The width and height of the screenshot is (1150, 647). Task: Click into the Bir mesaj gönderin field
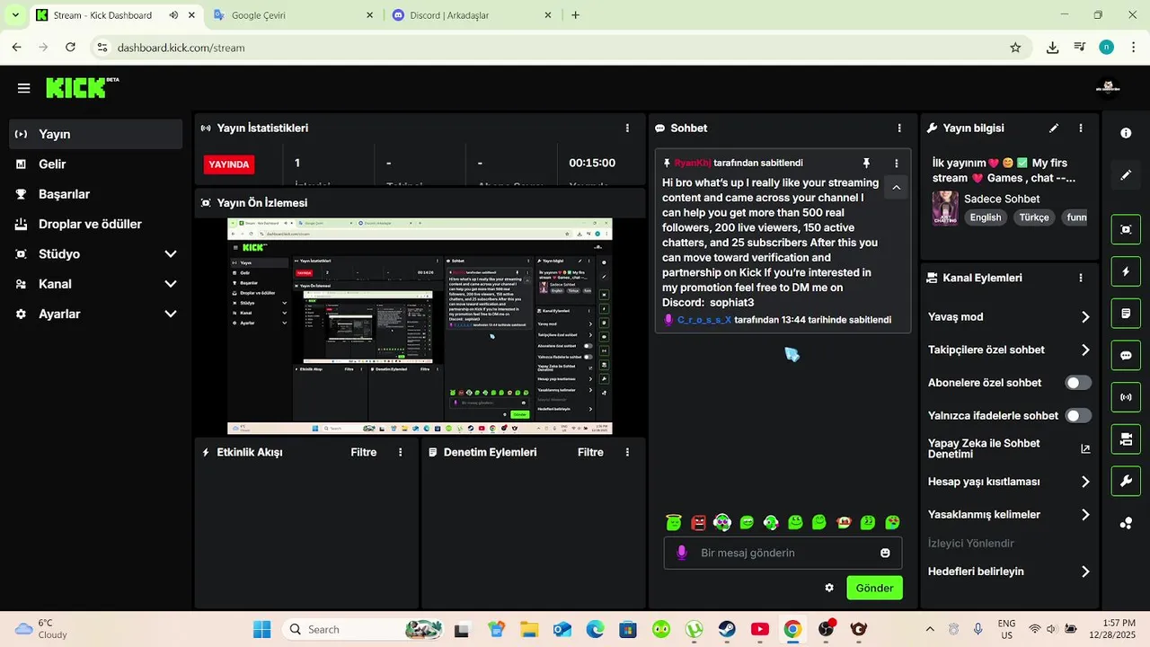[783, 553]
